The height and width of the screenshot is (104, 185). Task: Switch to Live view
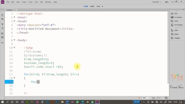pyautogui.click(x=98, y=6)
